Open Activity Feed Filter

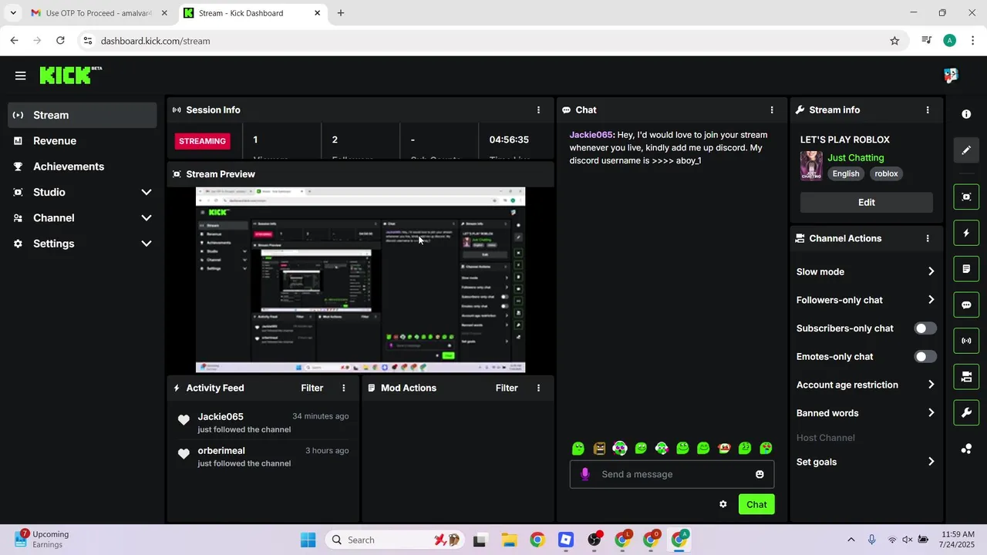tap(312, 388)
